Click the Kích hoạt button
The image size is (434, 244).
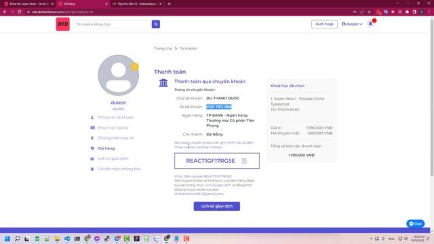[x=324, y=24]
